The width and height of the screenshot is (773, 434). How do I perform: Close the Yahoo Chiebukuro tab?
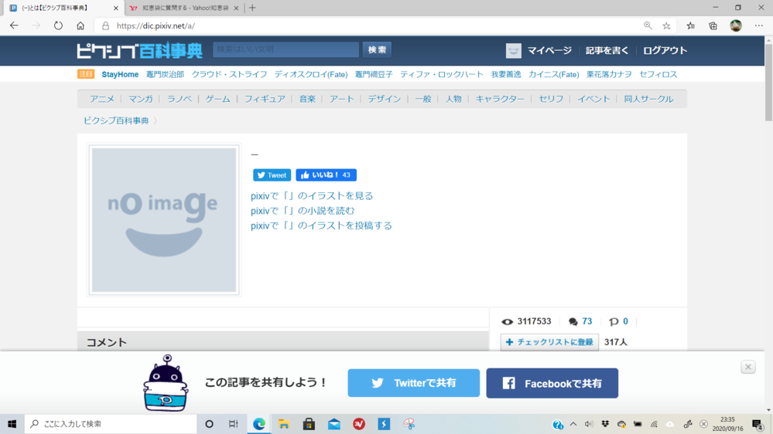click(x=236, y=8)
